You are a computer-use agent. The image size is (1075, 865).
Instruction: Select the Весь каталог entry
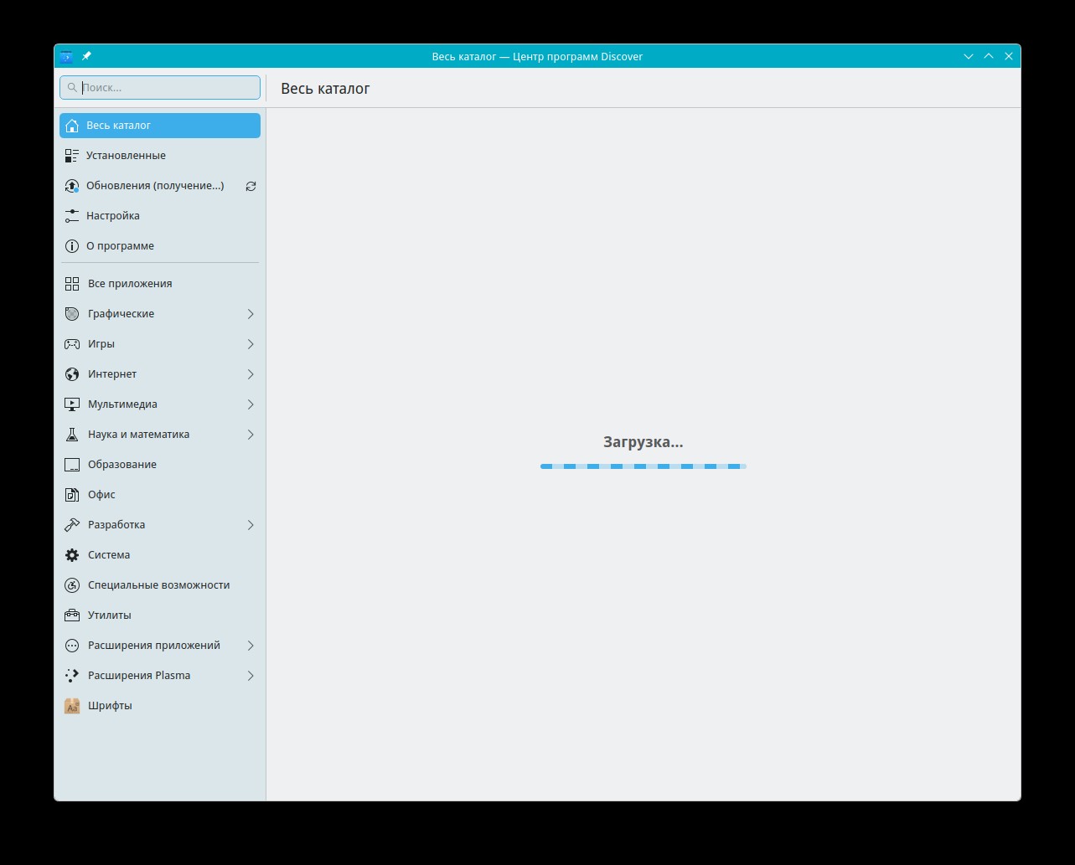160,126
